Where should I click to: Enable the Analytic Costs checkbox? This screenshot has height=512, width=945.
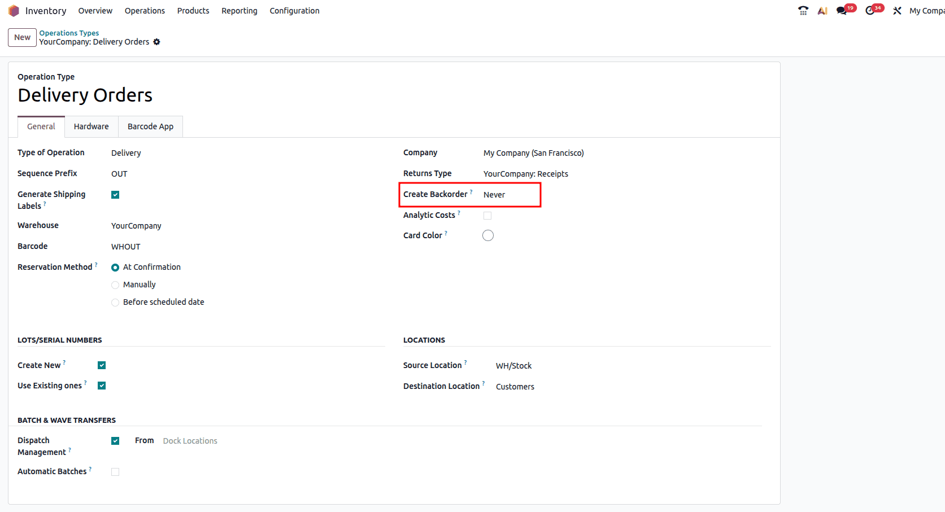click(487, 216)
